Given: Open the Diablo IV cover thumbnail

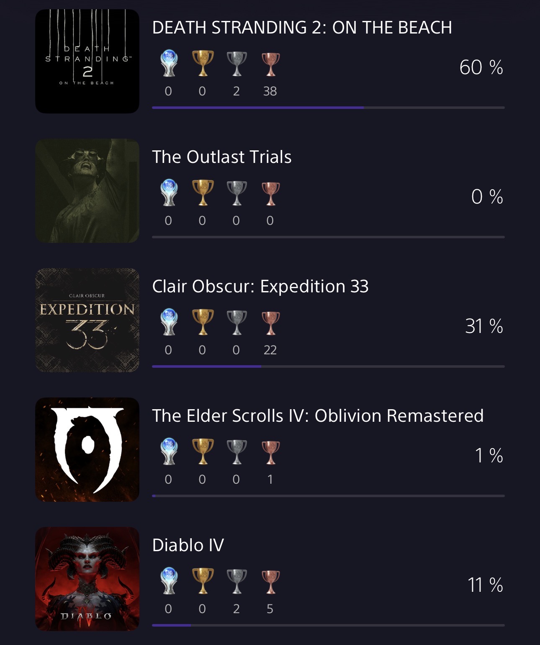Looking at the screenshot, I should (x=87, y=579).
